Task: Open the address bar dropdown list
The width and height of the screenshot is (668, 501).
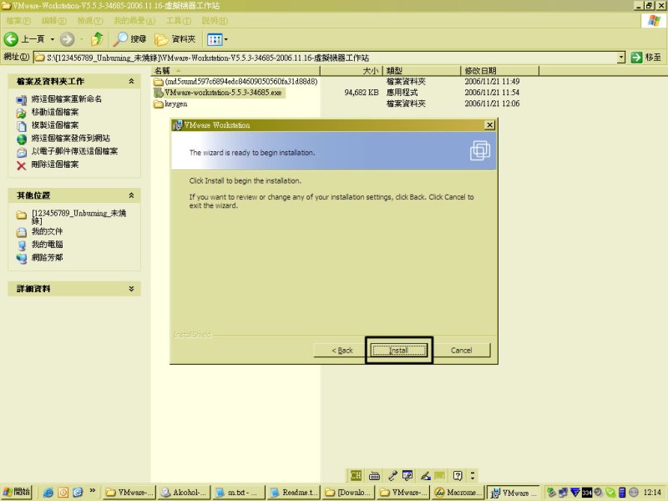Action: [620, 57]
